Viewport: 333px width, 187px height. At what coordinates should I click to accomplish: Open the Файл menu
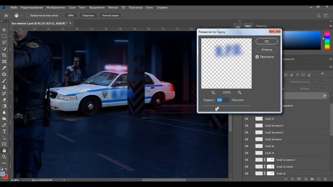(x=14, y=7)
